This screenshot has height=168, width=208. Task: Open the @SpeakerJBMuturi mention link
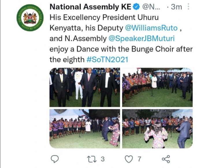click(141, 38)
